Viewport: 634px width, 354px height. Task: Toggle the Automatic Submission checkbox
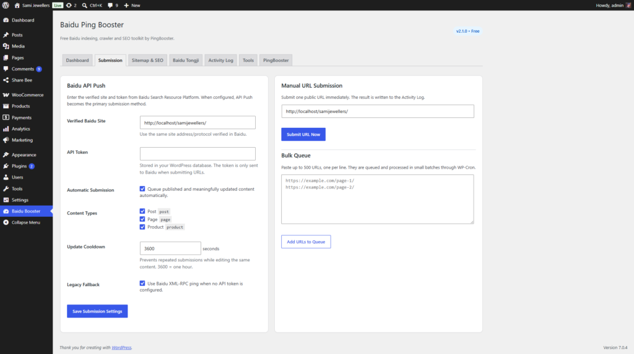(142, 188)
